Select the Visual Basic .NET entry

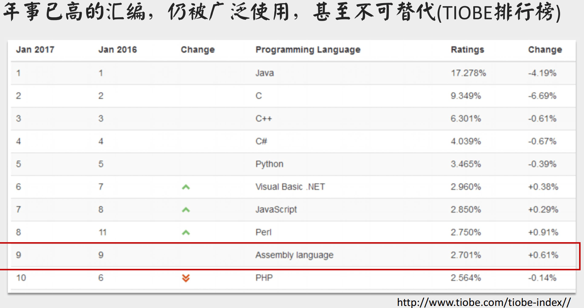click(290, 187)
